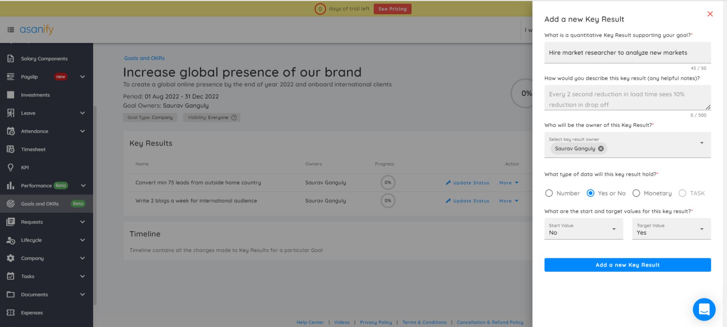727x327 pixels.
Task: Open Goals and OKRs in sidebar
Action: tap(40, 204)
